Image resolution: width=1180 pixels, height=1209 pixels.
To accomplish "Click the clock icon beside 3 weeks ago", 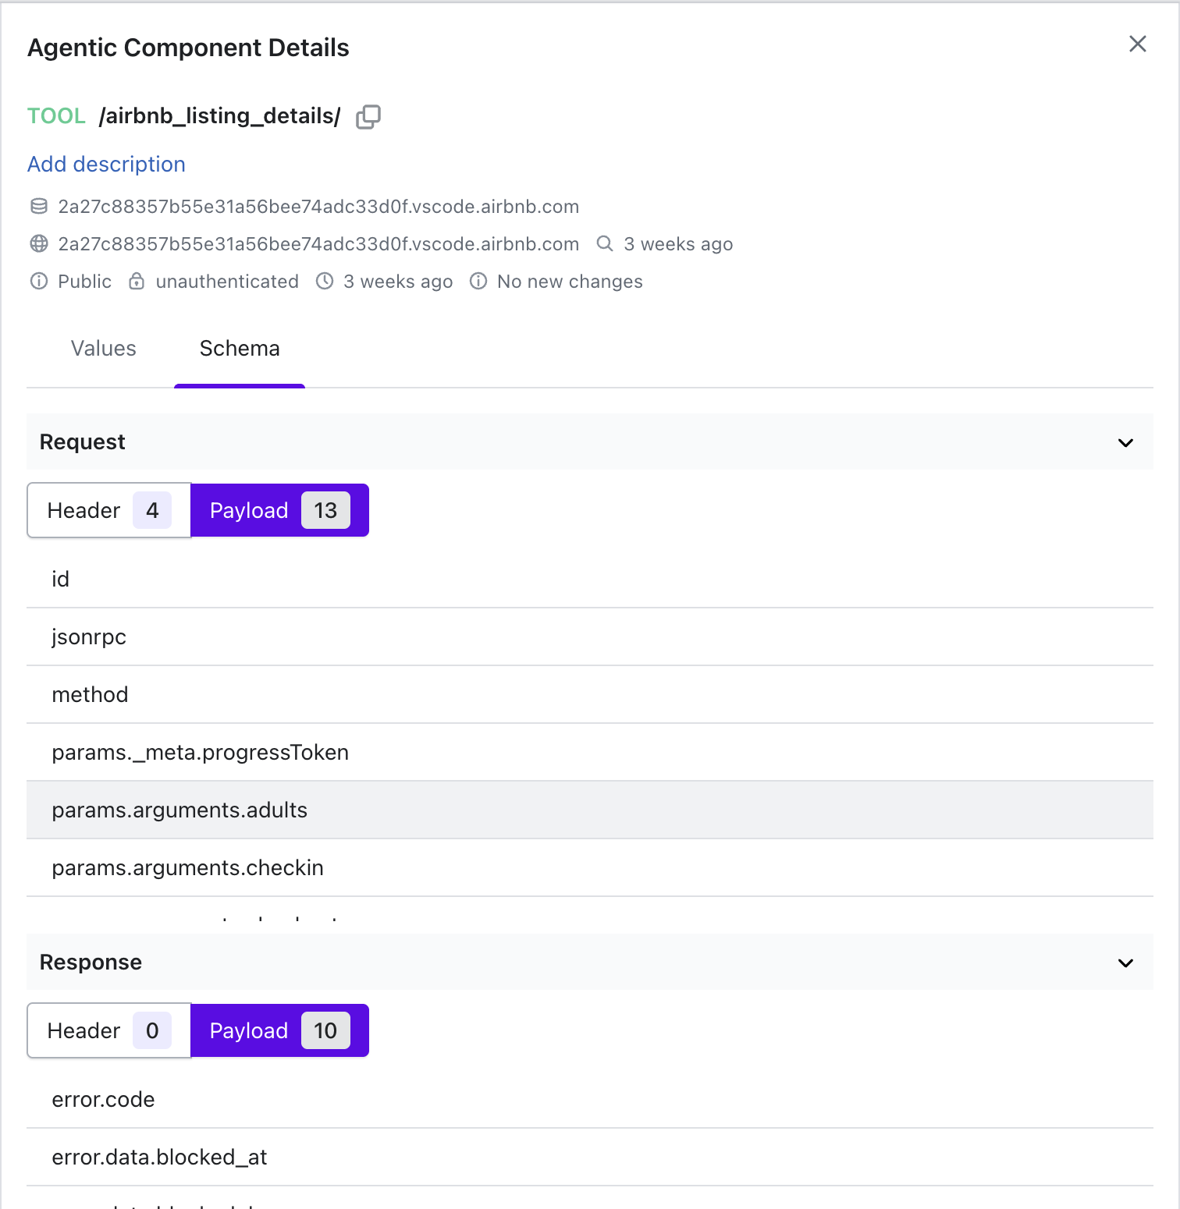I will click(x=325, y=282).
